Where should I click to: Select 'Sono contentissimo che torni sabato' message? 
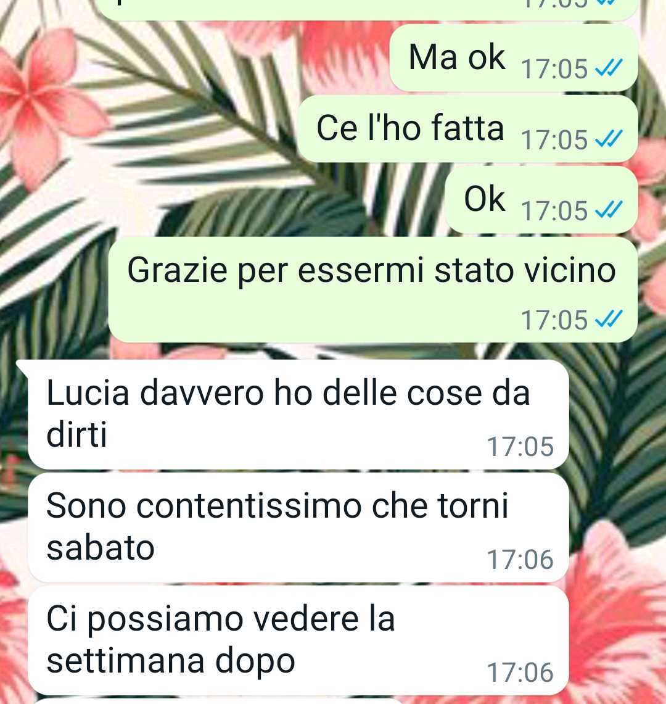[298, 528]
